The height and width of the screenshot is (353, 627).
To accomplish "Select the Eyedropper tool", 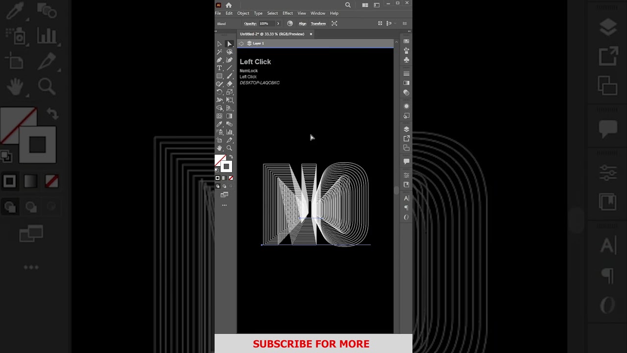I will [219, 124].
